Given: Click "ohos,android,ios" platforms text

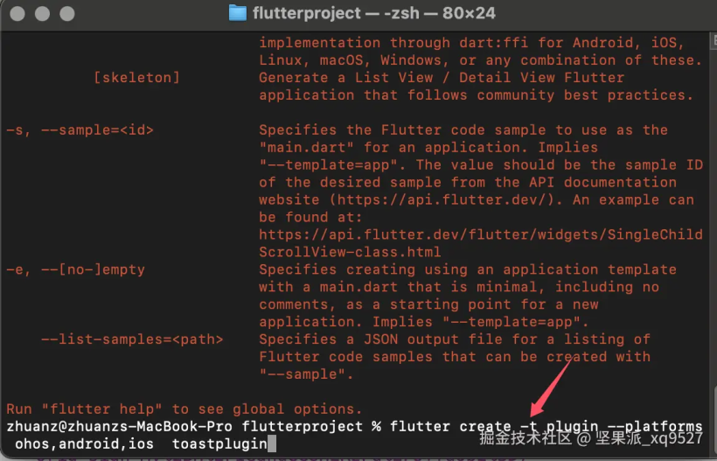Looking at the screenshot, I should (84, 444).
